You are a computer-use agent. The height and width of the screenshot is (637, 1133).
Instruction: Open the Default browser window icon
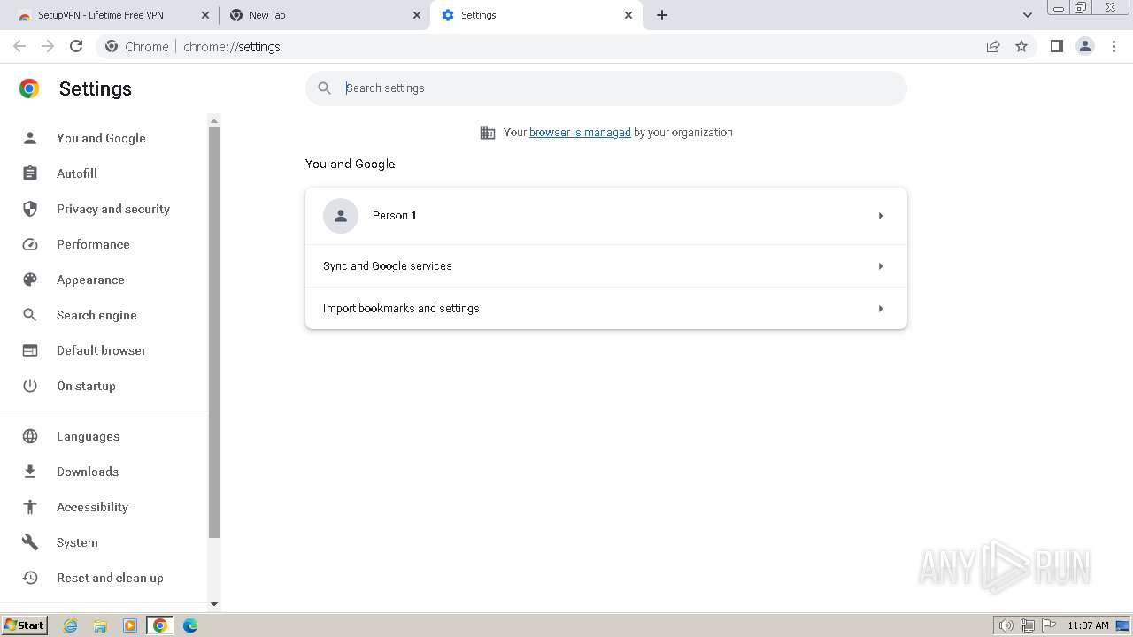[30, 350]
